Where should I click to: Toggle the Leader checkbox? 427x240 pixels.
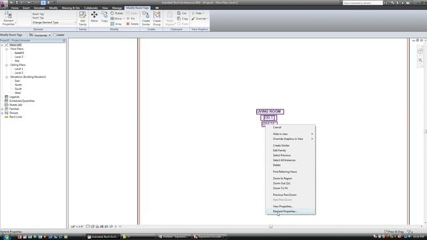tap(55, 35)
